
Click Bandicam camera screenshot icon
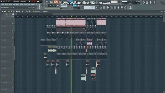pyautogui.click(x=38, y=1)
